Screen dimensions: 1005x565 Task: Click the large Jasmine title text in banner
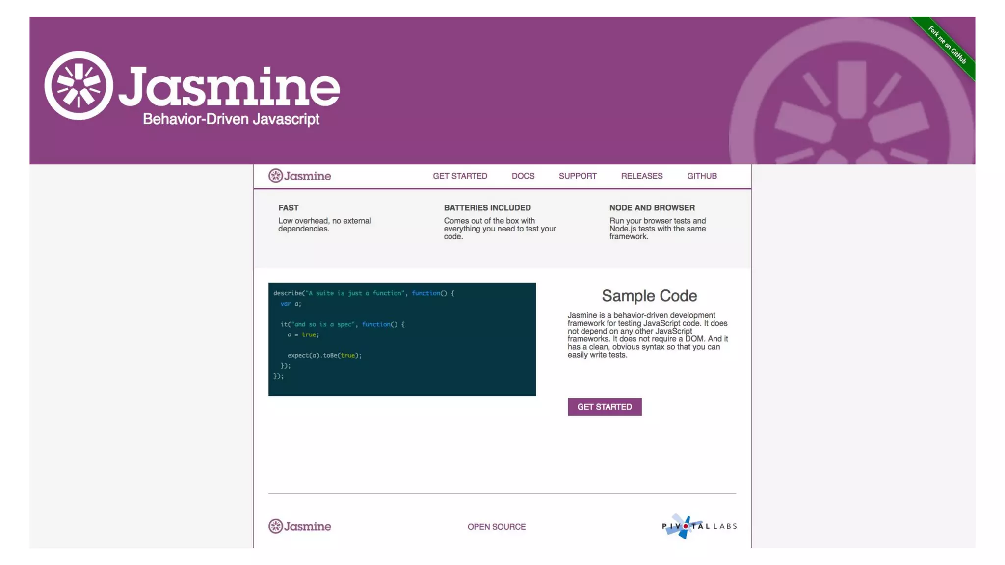coord(230,87)
